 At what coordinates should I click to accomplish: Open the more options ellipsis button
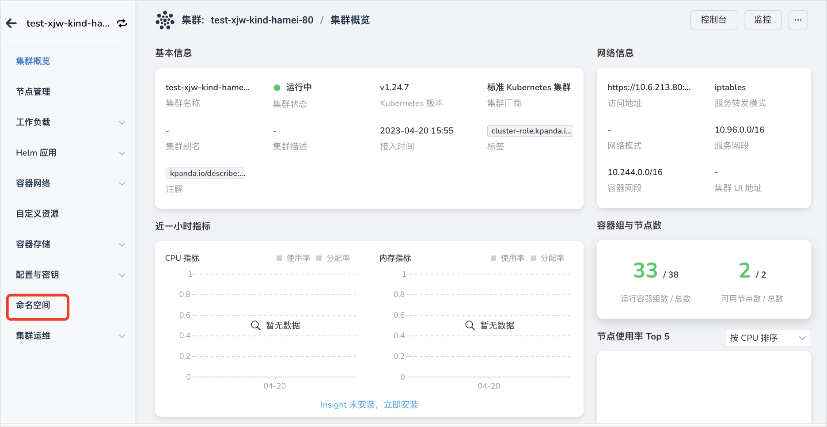(x=798, y=20)
